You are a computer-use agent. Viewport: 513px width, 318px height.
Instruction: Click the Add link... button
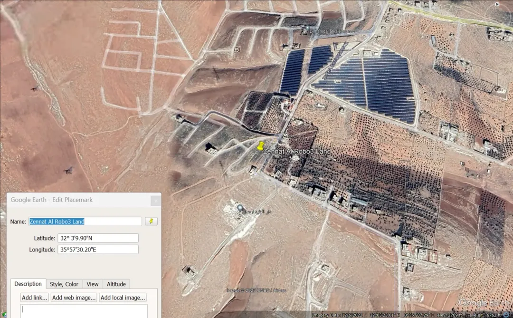click(34, 298)
